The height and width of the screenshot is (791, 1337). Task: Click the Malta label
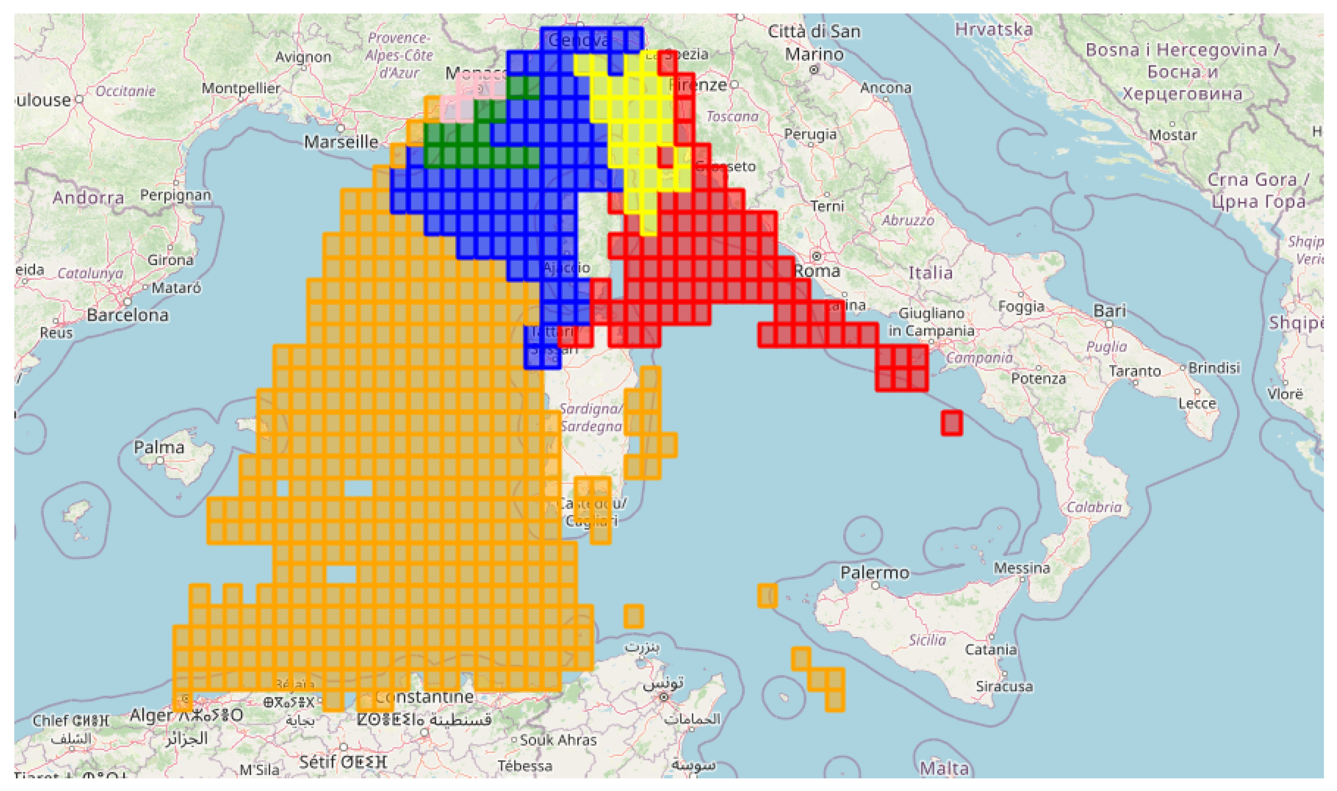coord(944,768)
